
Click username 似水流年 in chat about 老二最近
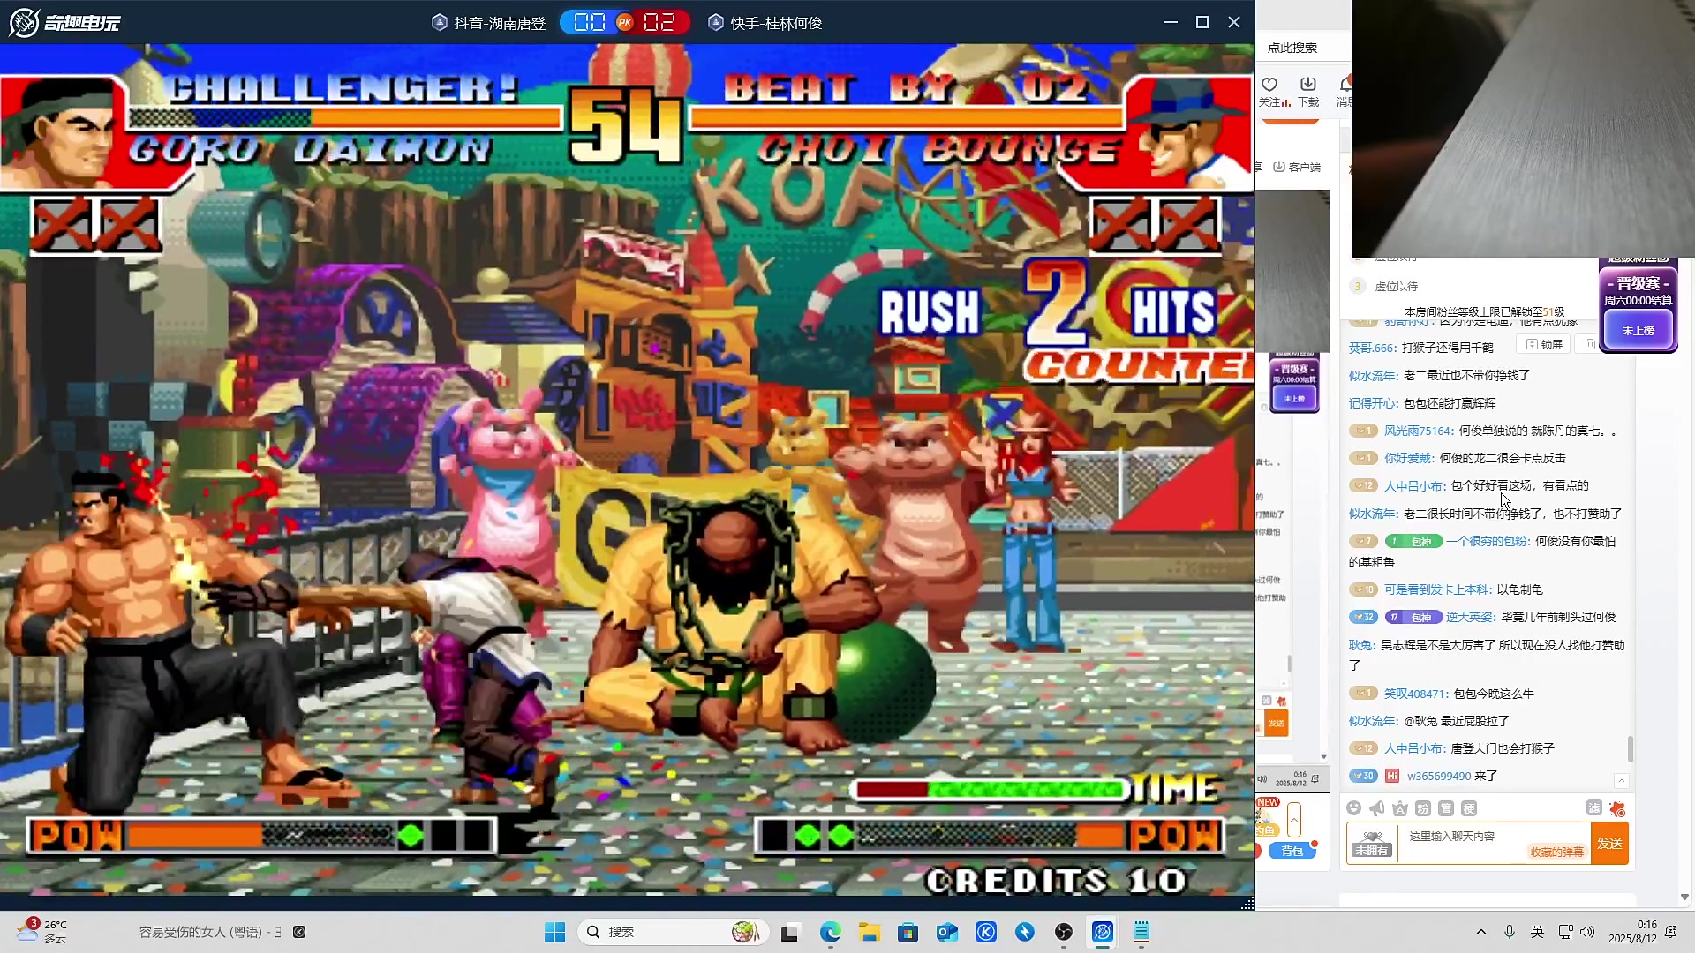[x=1373, y=376]
